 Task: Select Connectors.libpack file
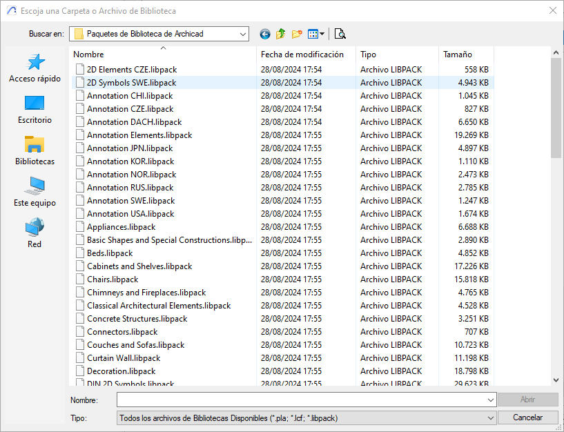pos(122,332)
